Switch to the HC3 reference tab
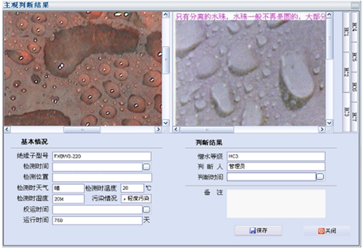 coord(346,112)
